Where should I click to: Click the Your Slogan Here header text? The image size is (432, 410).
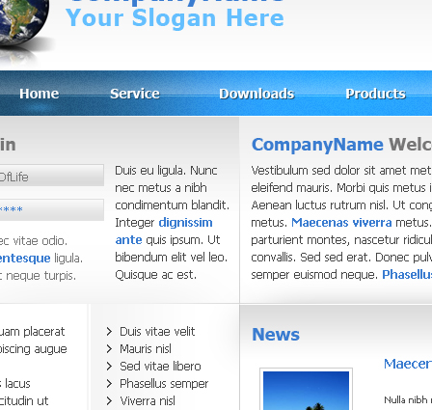[x=175, y=17]
